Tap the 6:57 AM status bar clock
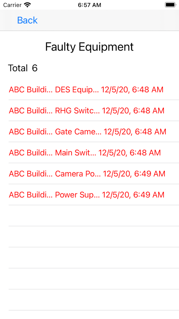Viewport: 179px width, 319px height. 89,5
